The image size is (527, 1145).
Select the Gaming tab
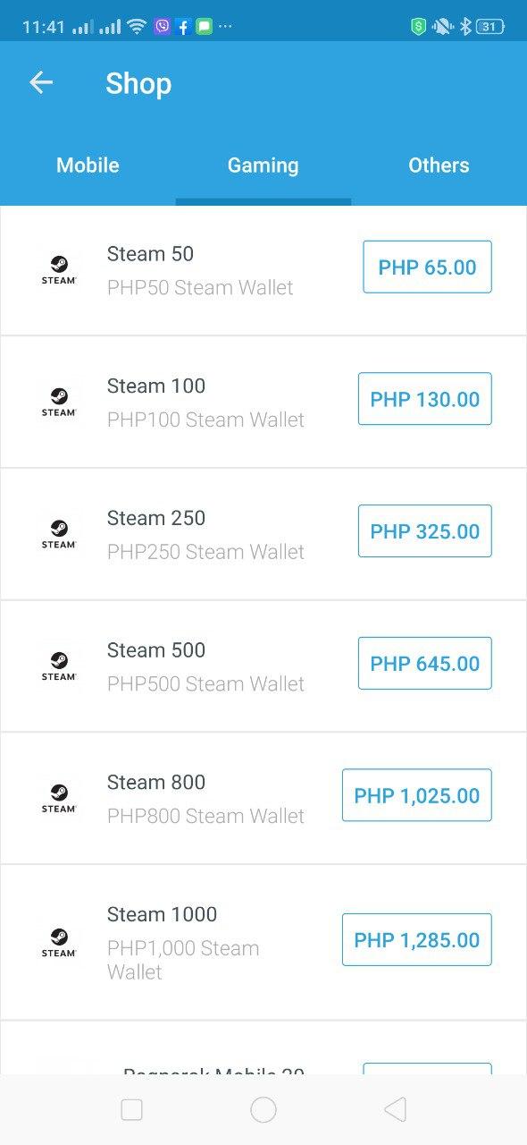[x=263, y=165]
